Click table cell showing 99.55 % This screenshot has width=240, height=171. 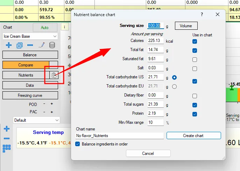click(x=51, y=17)
